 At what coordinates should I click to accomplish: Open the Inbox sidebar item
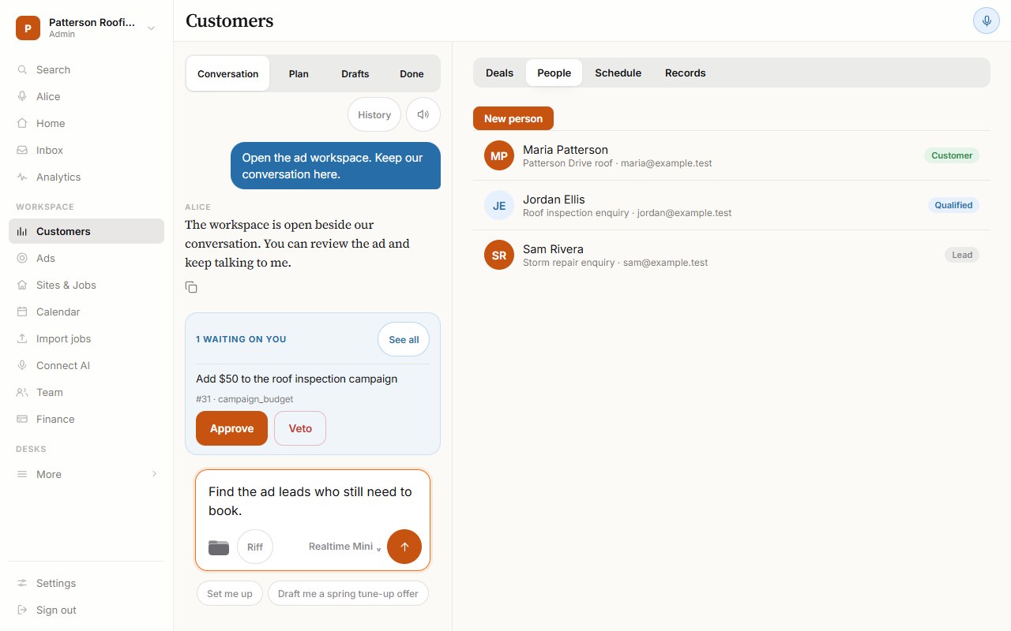(x=86, y=150)
